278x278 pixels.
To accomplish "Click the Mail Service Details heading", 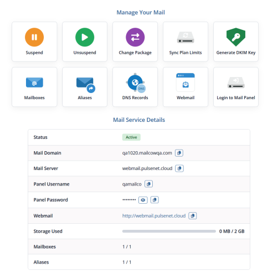I will coord(139,120).
